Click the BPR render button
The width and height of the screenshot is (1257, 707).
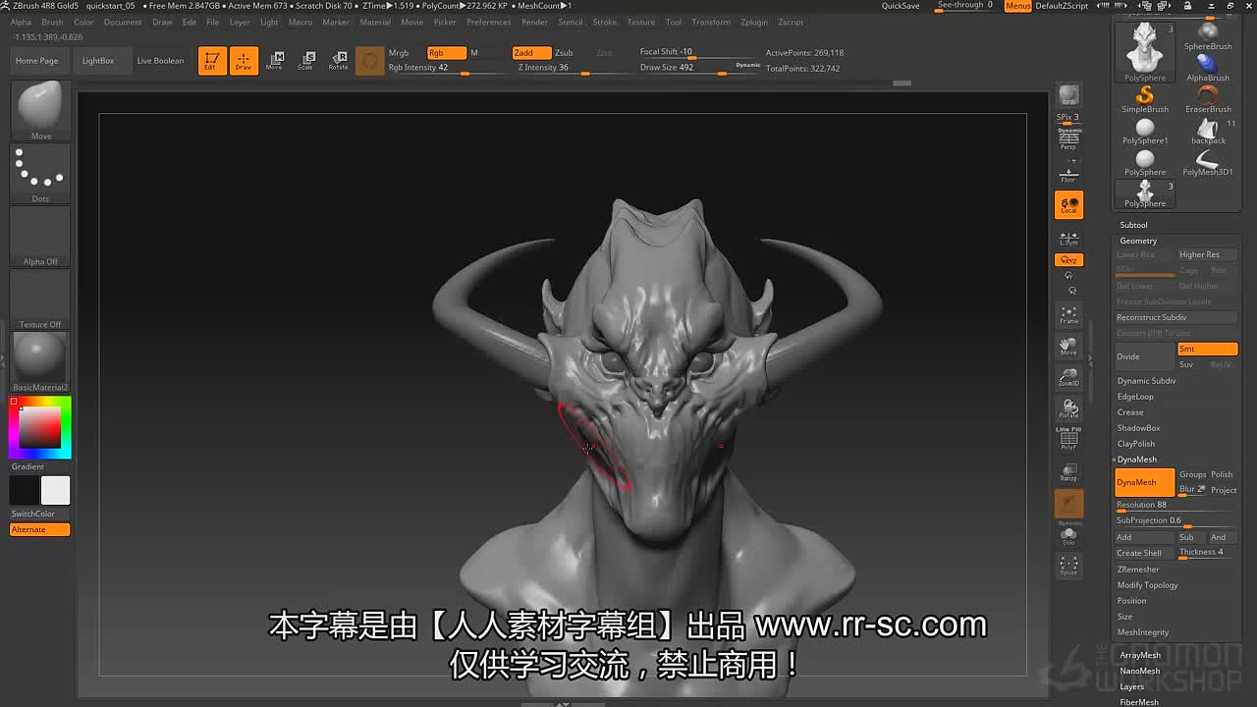tap(1068, 95)
